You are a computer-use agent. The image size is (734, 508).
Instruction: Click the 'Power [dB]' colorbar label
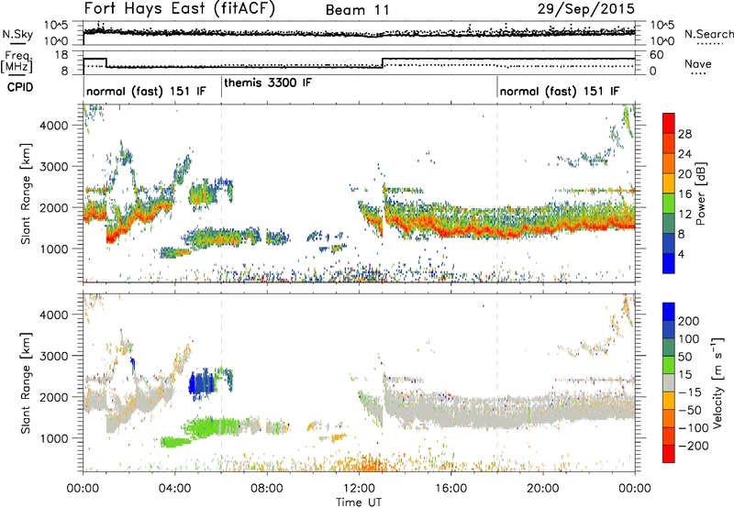(701, 193)
